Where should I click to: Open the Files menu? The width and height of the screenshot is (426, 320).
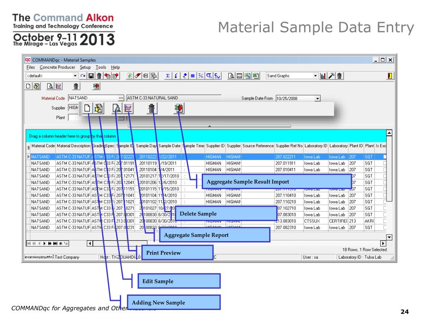[x=31, y=67]
